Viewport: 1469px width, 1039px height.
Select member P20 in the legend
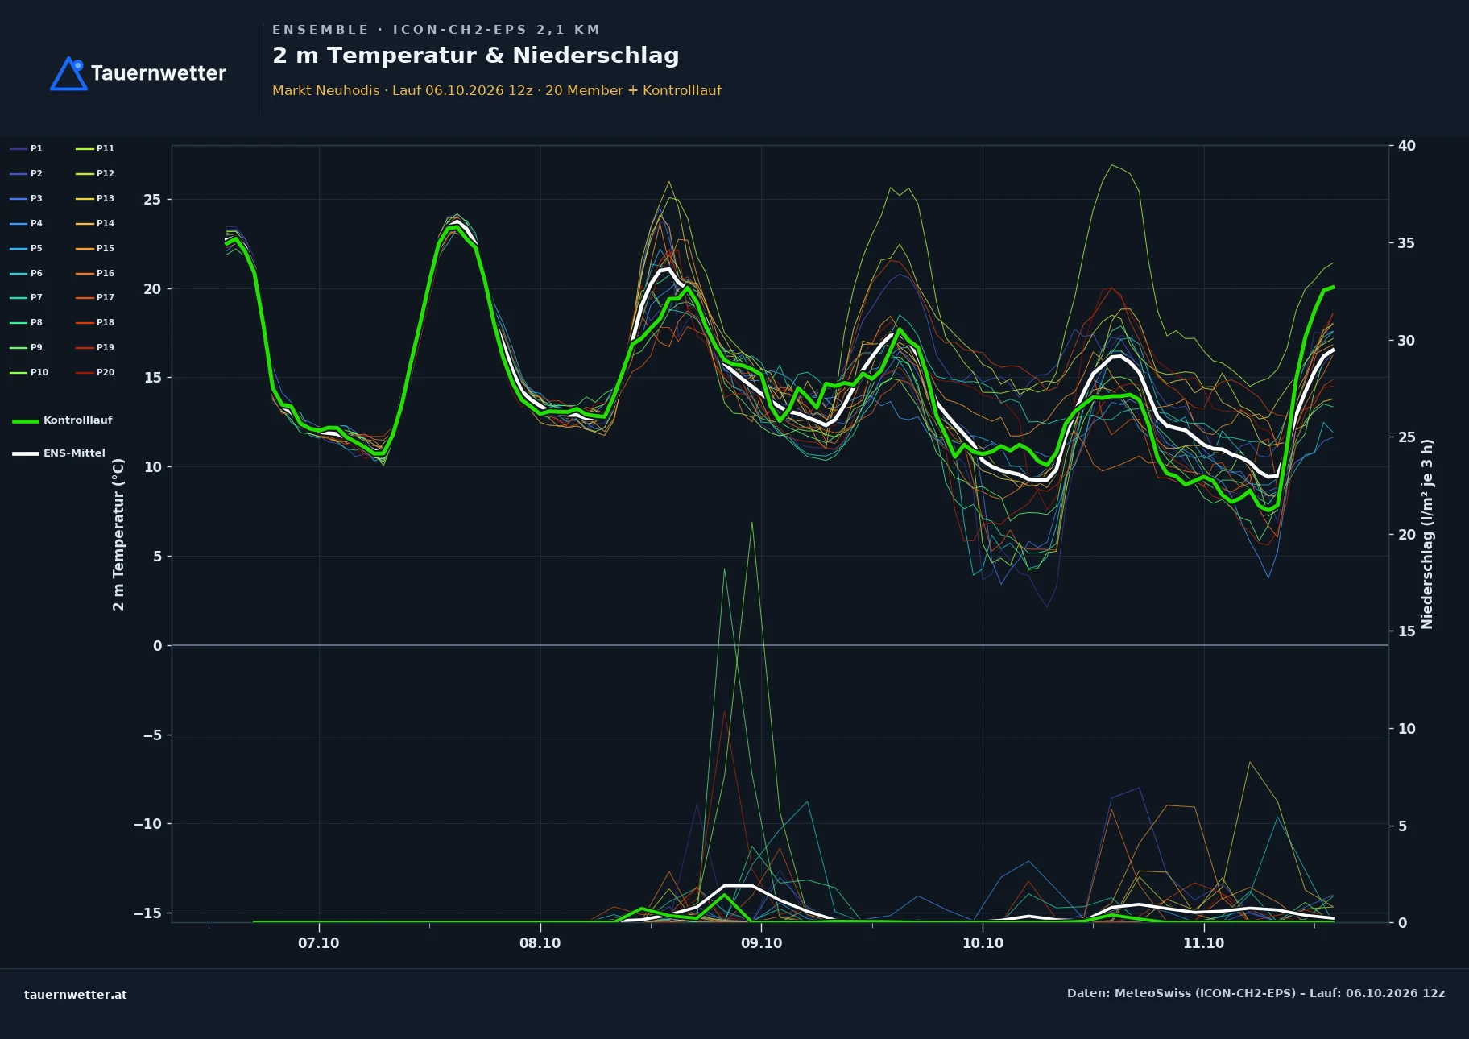tap(95, 372)
